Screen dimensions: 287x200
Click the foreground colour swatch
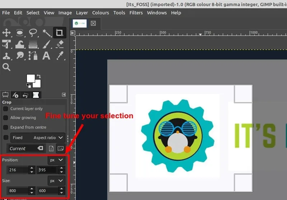[x=30, y=78]
